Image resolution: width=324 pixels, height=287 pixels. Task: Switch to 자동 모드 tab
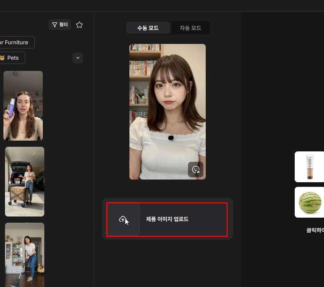point(190,28)
